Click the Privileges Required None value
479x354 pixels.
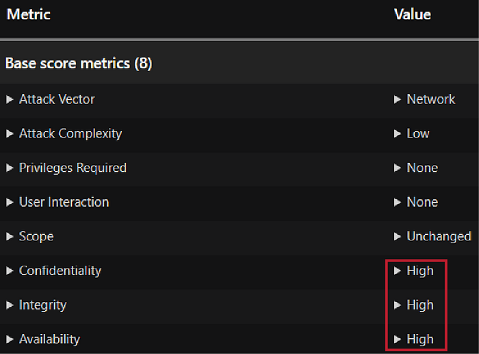(x=422, y=168)
